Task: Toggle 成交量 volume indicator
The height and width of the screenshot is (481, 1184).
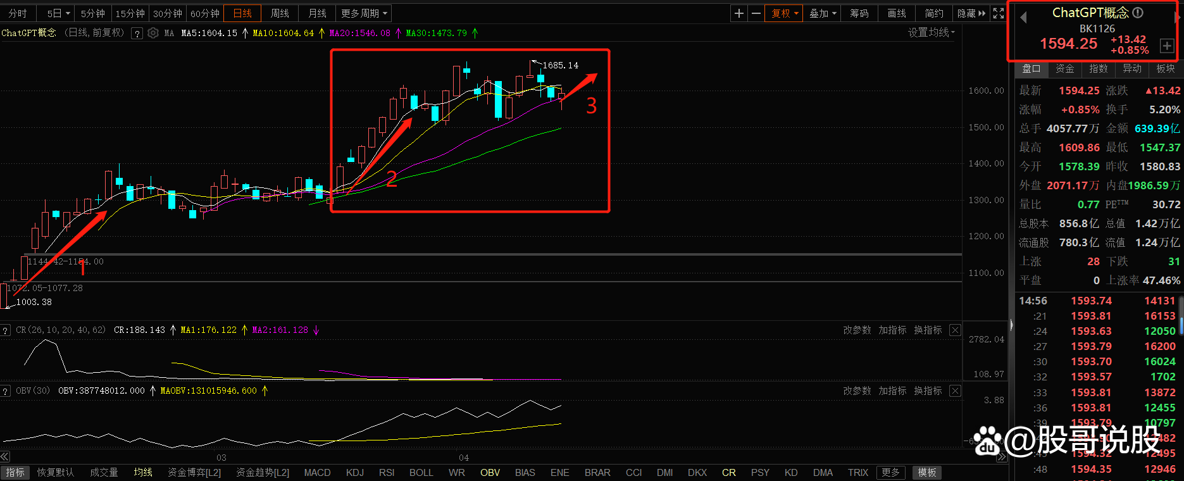Action: (104, 473)
